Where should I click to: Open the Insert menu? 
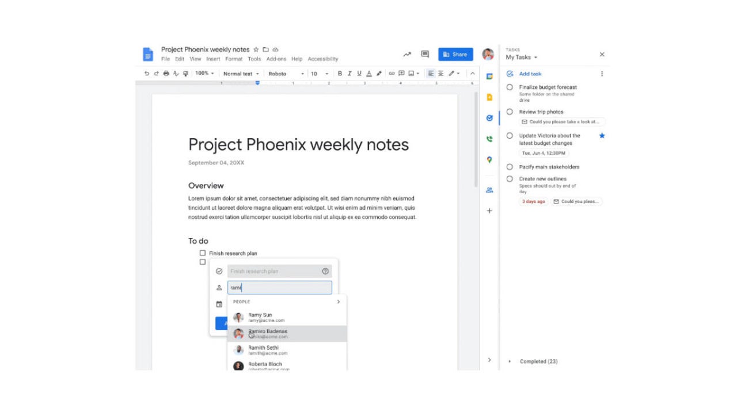pos(214,59)
